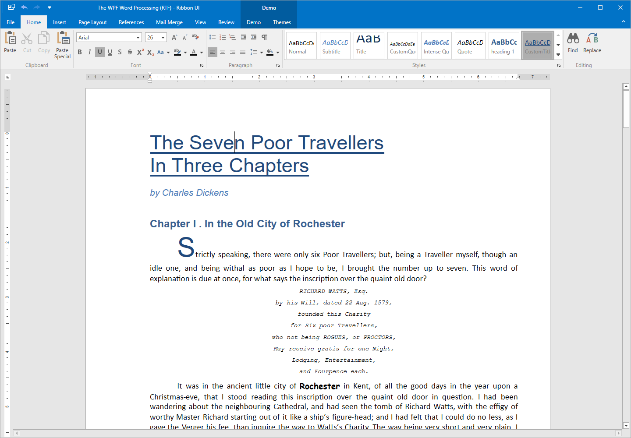Select the Intense Quote style
The width and height of the screenshot is (631, 438).
click(436, 45)
